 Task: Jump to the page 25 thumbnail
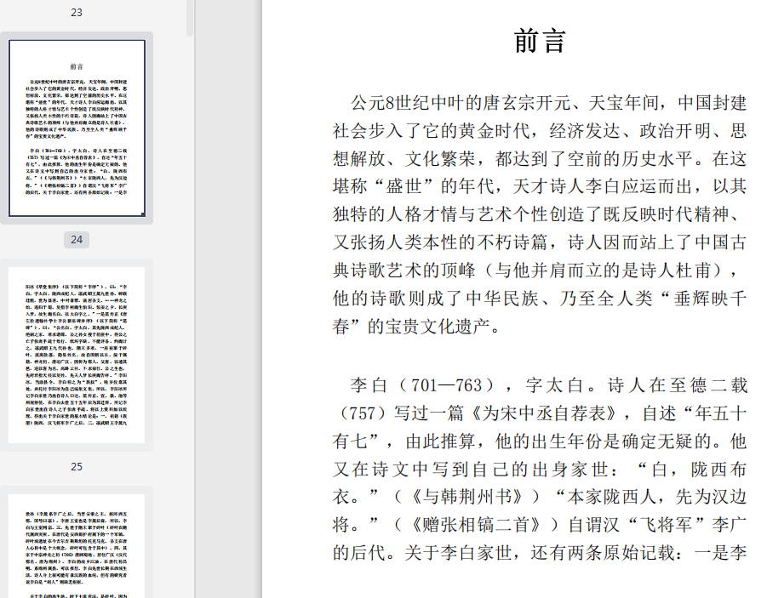pos(77,545)
